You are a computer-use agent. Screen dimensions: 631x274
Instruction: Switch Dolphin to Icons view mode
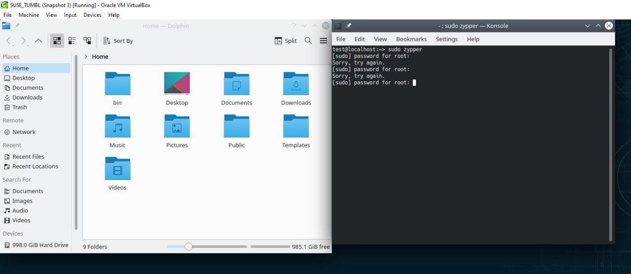(57, 41)
